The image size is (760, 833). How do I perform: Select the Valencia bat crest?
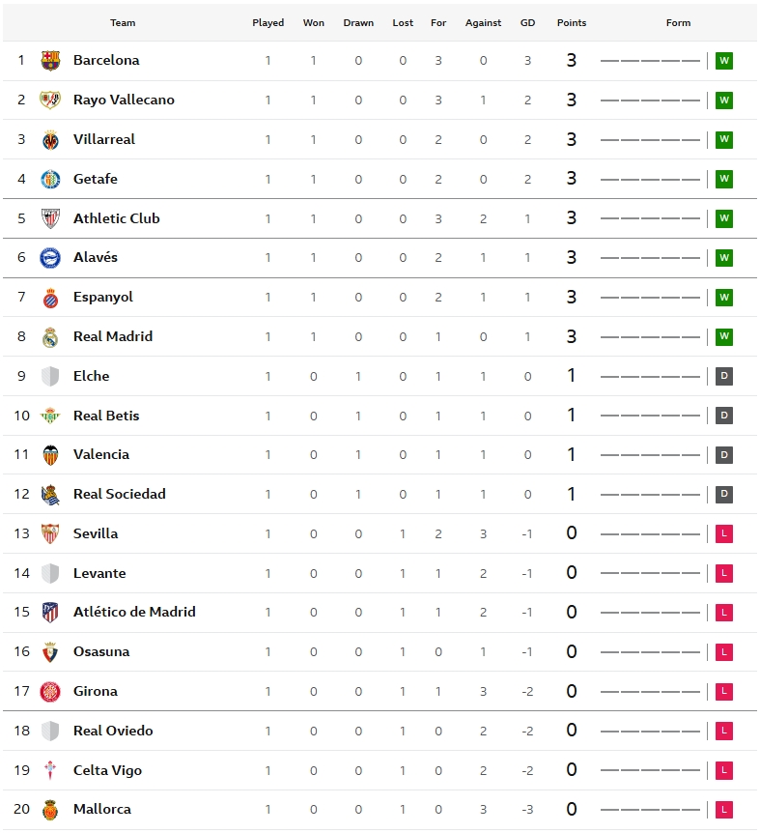pos(50,455)
